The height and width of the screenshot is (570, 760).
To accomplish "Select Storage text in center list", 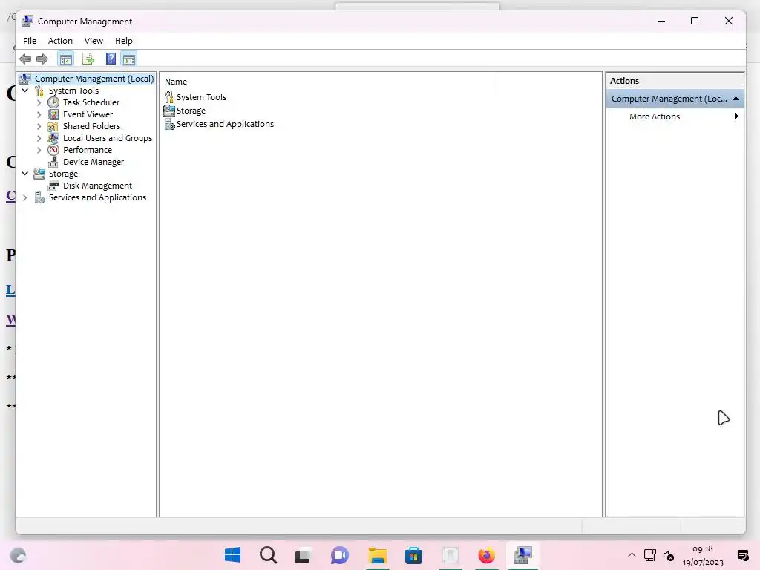I will tap(191, 111).
